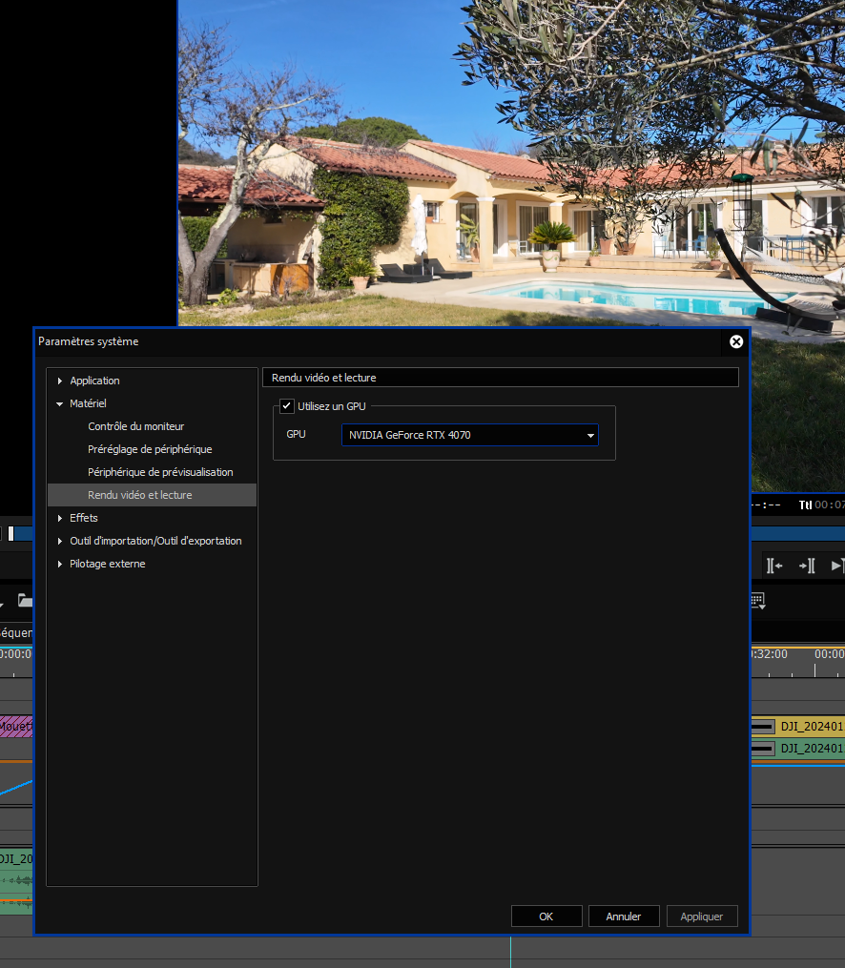
Task: Close the Paramètres système dialog
Action: click(736, 341)
